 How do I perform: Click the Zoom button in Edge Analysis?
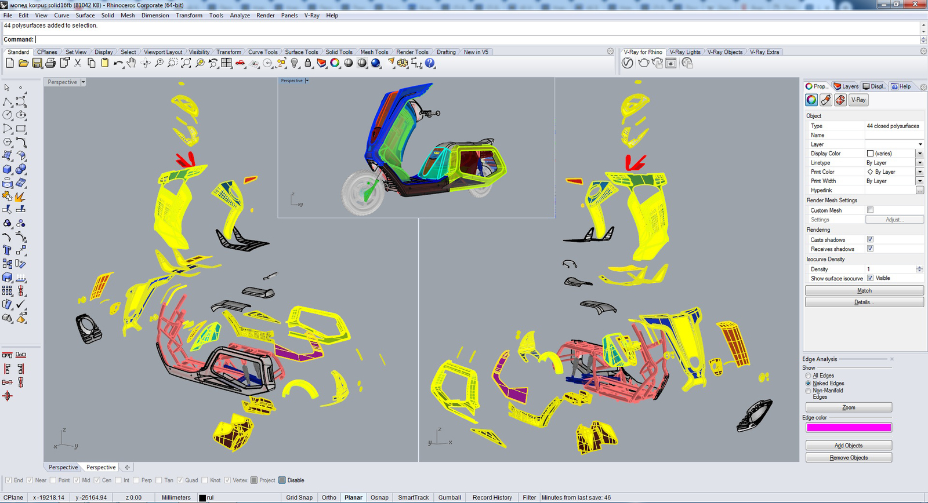(849, 407)
